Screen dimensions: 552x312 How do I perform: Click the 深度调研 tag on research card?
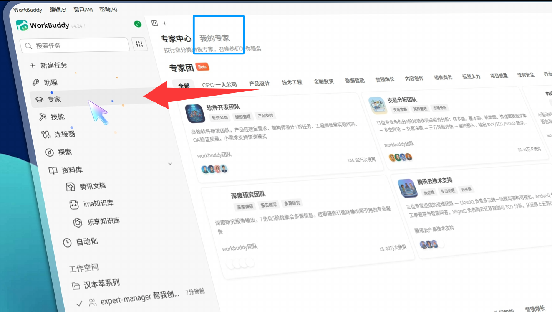(245, 206)
